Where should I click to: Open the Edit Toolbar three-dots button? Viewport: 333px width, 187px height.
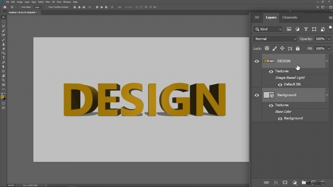3,89
